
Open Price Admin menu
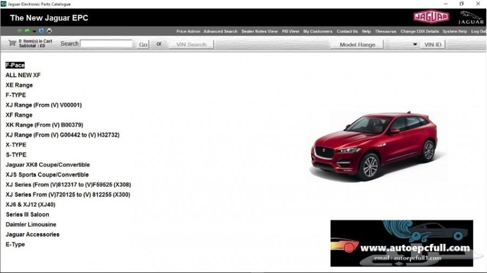click(x=188, y=31)
